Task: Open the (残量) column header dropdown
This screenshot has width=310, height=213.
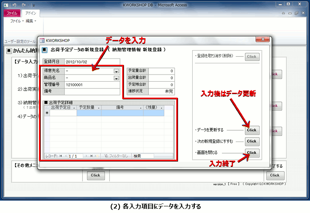Action: pyautogui.click(x=162, y=108)
